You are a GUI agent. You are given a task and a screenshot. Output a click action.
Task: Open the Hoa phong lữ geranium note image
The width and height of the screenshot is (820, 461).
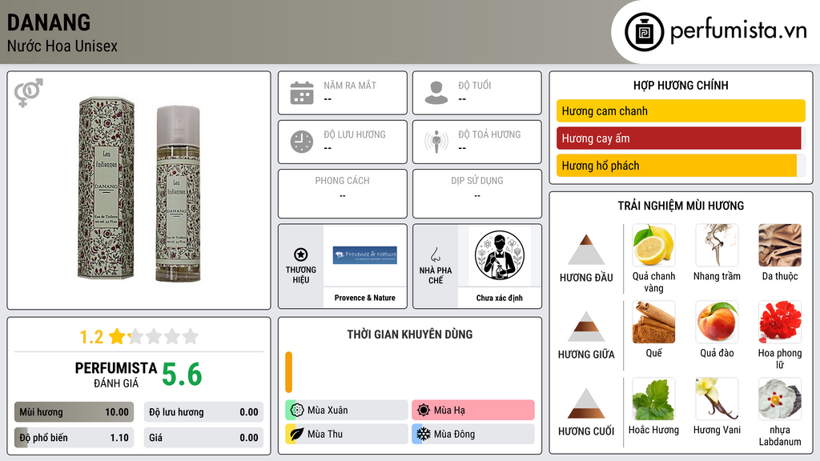pos(780,322)
